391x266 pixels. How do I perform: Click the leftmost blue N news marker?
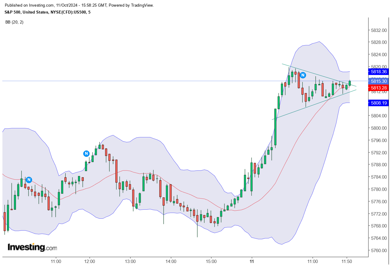[29, 180]
